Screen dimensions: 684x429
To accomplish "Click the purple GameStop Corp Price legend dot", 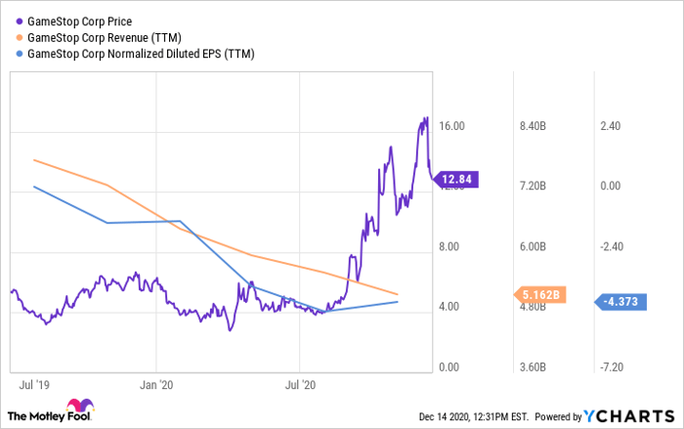I will (x=18, y=21).
